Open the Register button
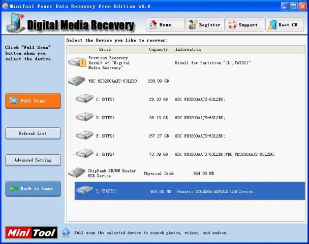Image resolution: width=309 pixels, height=244 pixels. tap(205, 25)
